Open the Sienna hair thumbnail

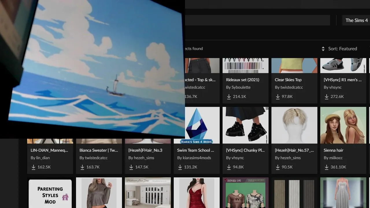(343, 125)
